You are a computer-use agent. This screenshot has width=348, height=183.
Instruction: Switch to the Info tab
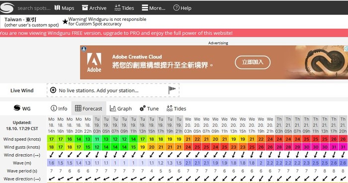pyautogui.click(x=59, y=109)
